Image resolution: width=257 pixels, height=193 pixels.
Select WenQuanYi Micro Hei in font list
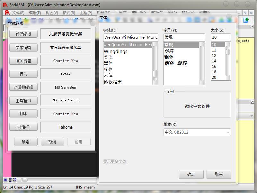(128, 45)
